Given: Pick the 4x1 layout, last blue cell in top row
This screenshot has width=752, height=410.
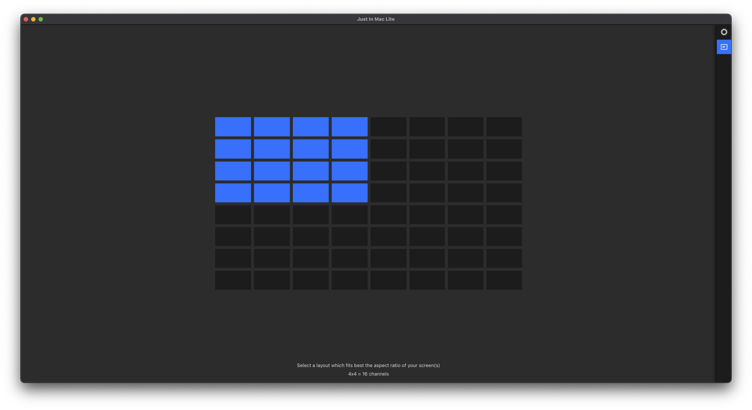Looking at the screenshot, I should pyautogui.click(x=349, y=127).
